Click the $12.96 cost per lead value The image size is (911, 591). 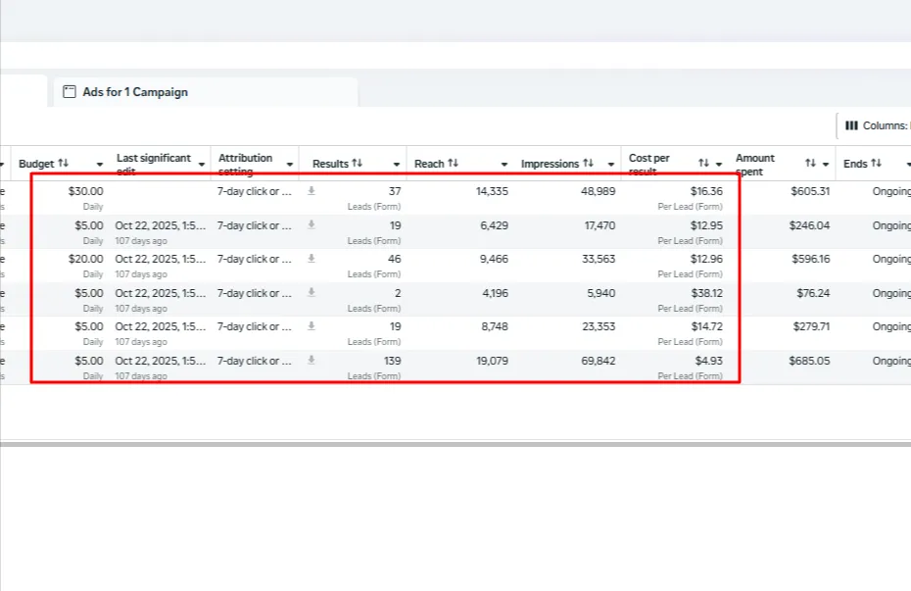click(706, 259)
